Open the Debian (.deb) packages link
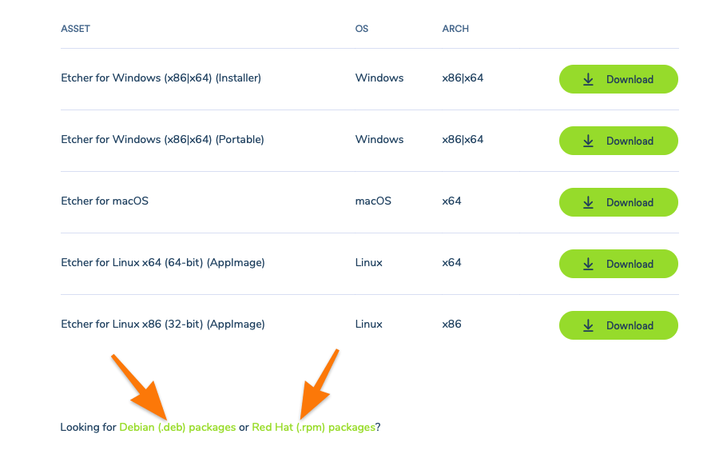The width and height of the screenshot is (719, 458). click(177, 428)
